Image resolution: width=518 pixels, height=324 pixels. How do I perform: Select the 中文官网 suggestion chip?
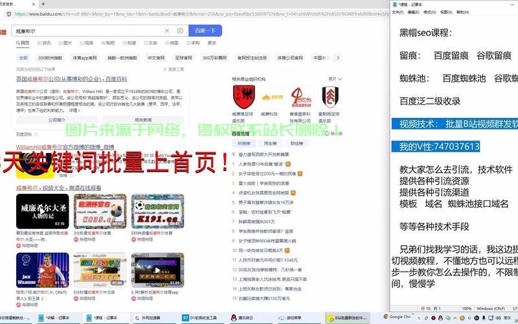coord(156,58)
